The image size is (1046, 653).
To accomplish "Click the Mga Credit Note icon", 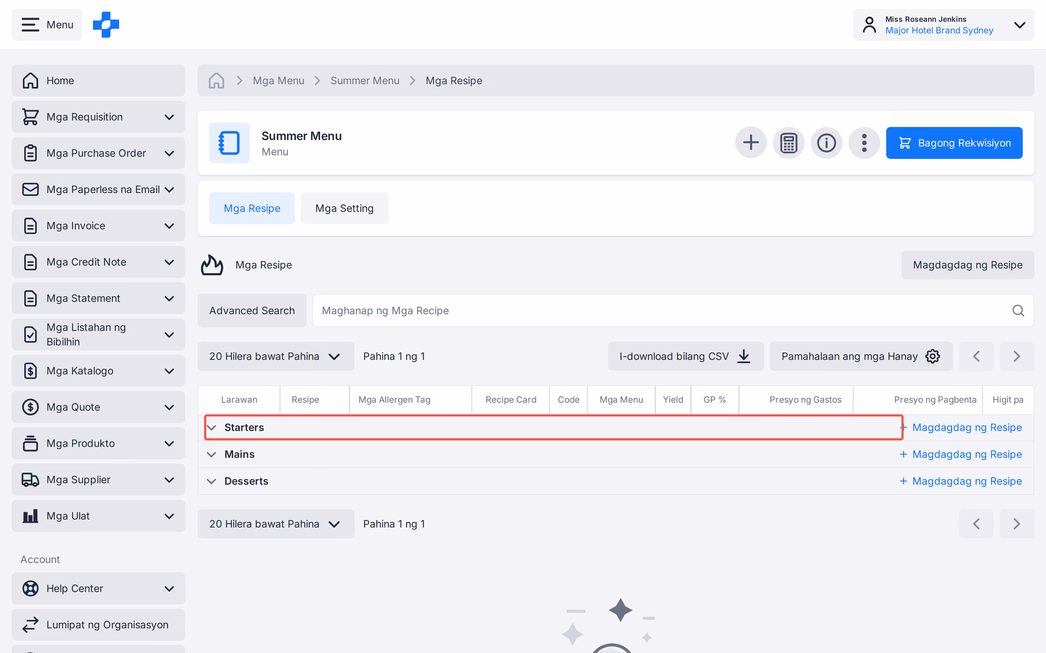I will pos(30,262).
